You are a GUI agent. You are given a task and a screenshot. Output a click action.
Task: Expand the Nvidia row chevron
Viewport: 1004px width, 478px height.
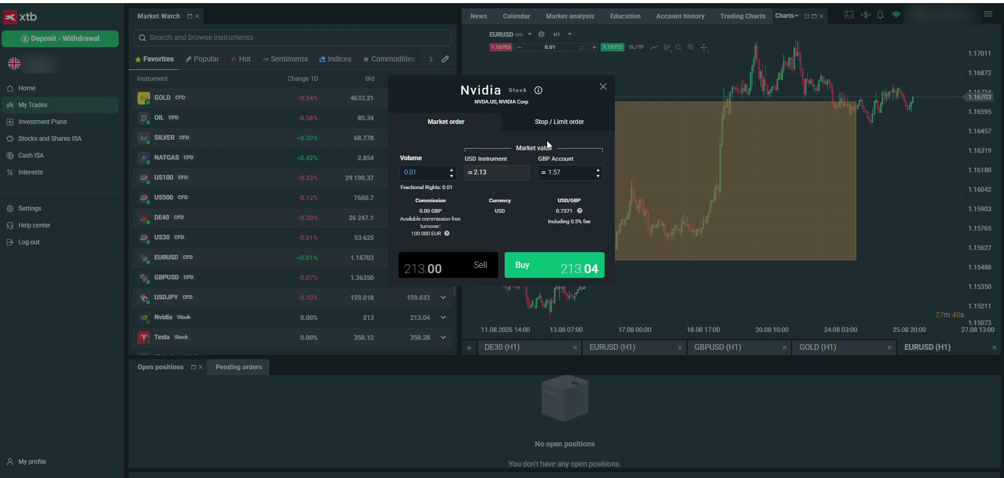coord(443,317)
